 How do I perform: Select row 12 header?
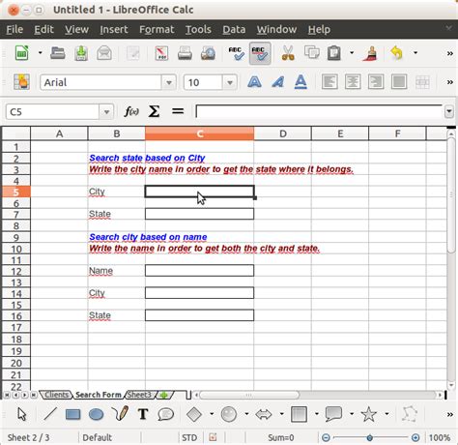16,271
